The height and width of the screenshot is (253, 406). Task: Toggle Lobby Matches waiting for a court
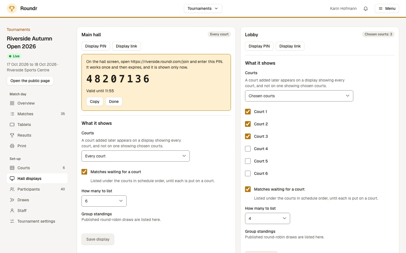[248, 189]
